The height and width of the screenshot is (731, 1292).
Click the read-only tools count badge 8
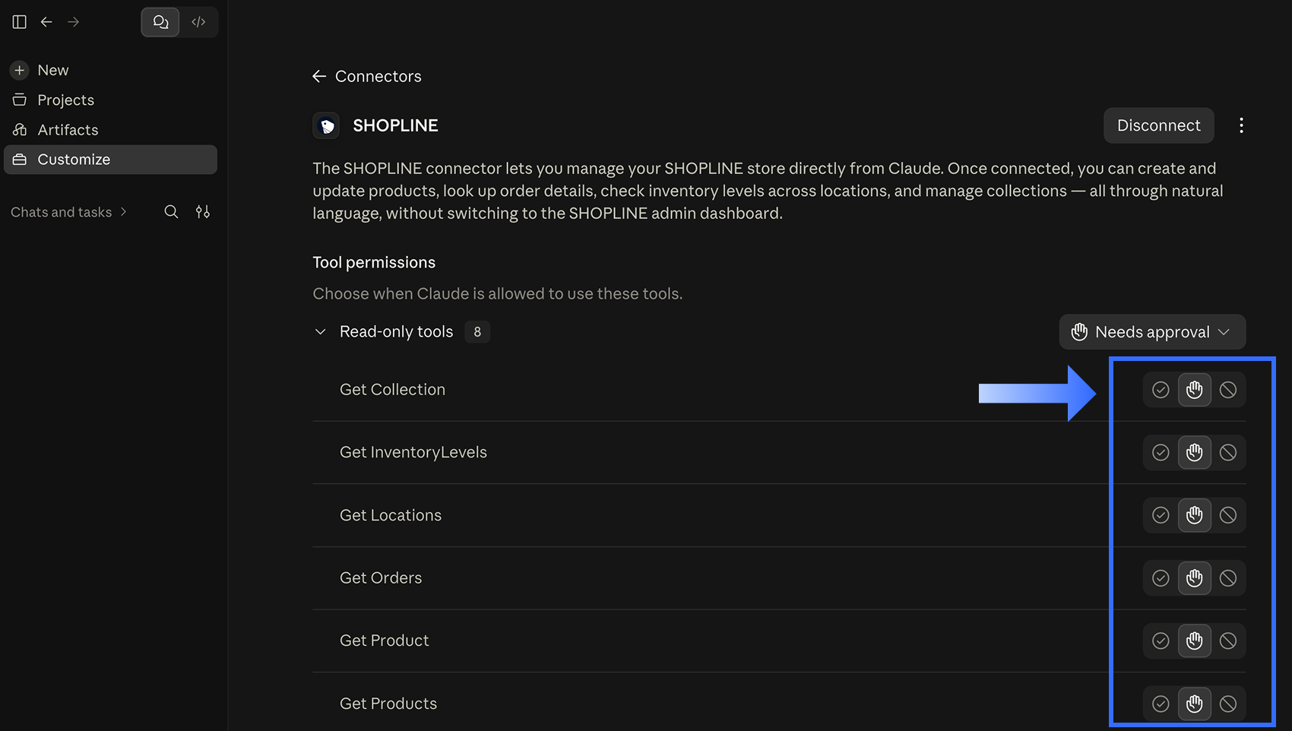477,332
